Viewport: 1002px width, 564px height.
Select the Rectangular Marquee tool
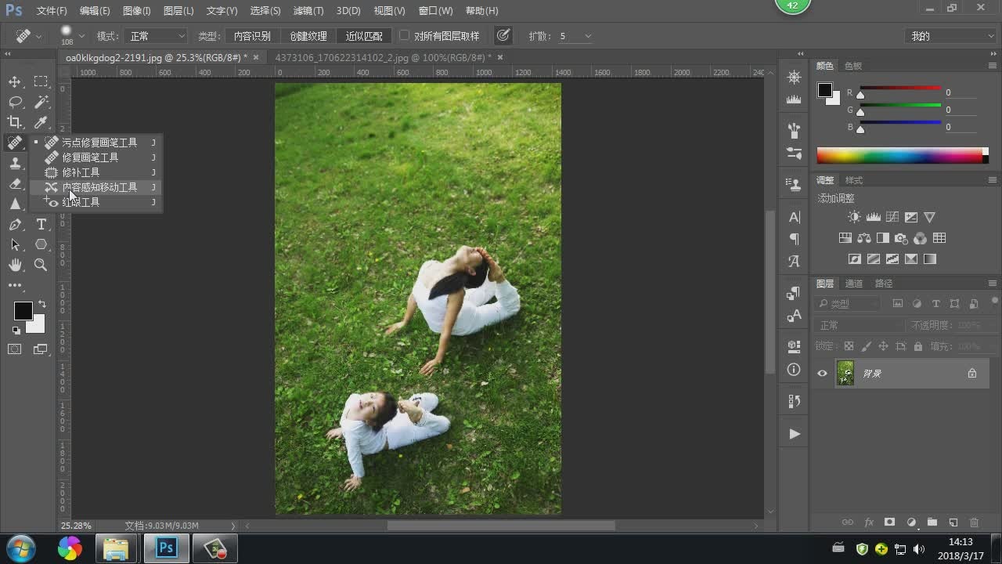coord(41,81)
